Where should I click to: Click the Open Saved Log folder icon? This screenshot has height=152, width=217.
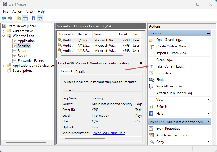(x=151, y=40)
